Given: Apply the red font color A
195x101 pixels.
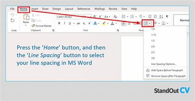Looking at the screenshot, I should point(112,23).
